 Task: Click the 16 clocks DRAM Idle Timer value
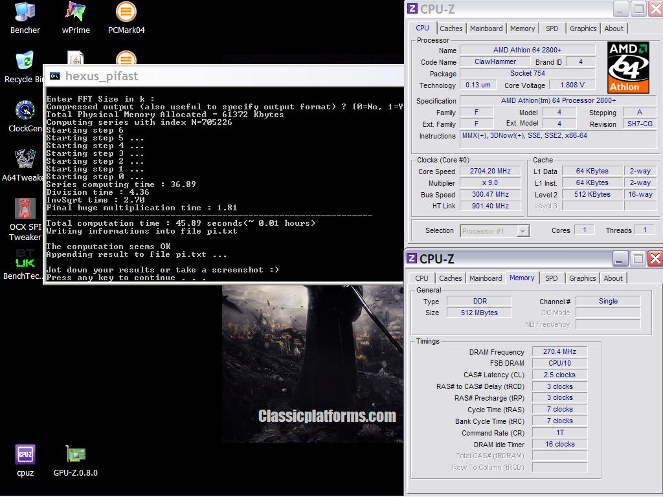coord(559,444)
